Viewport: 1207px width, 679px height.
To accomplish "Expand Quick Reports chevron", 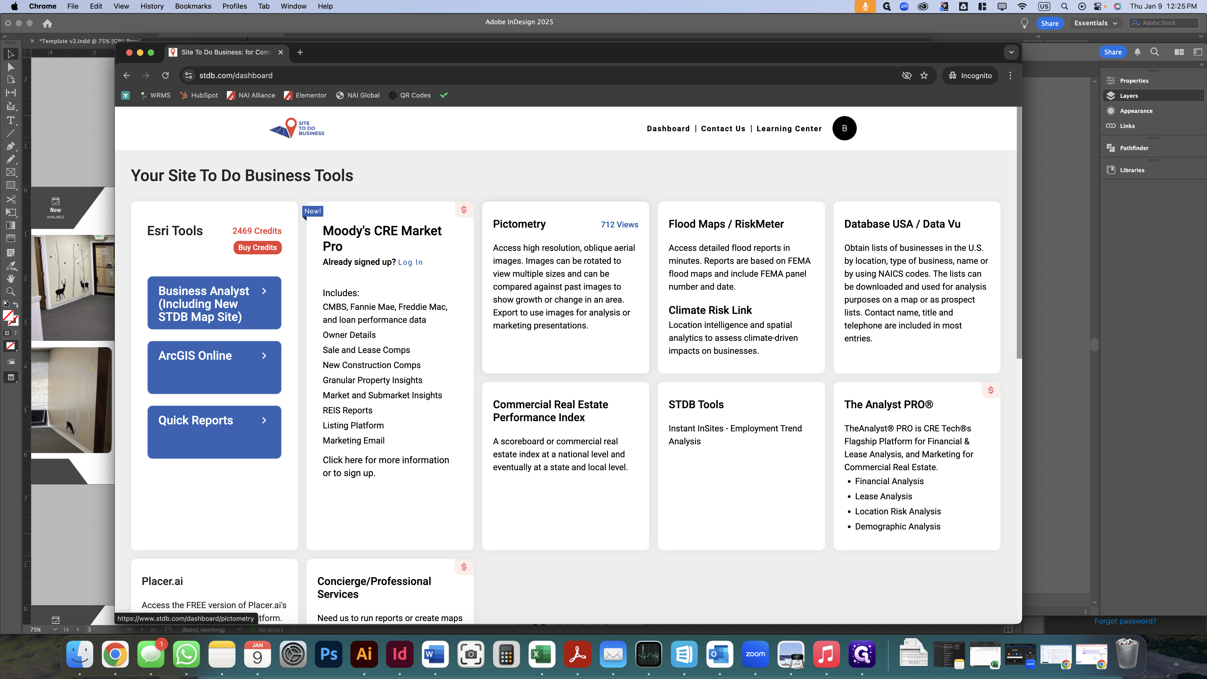I will [264, 420].
